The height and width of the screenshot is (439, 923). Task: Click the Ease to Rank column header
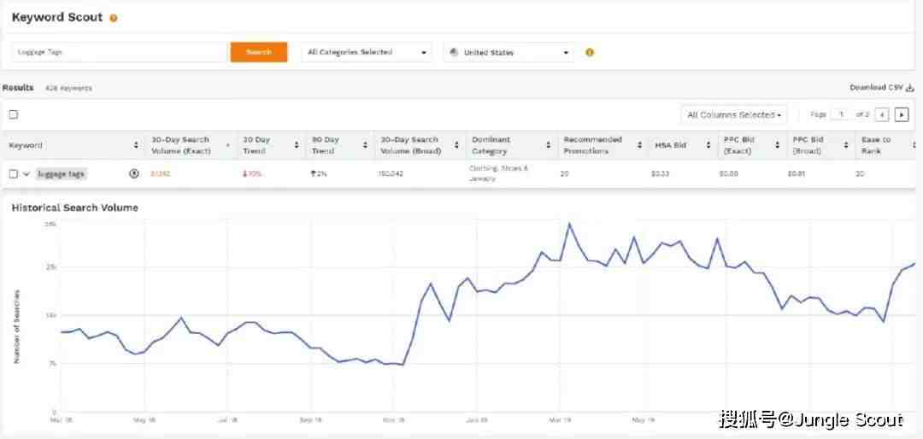876,144
